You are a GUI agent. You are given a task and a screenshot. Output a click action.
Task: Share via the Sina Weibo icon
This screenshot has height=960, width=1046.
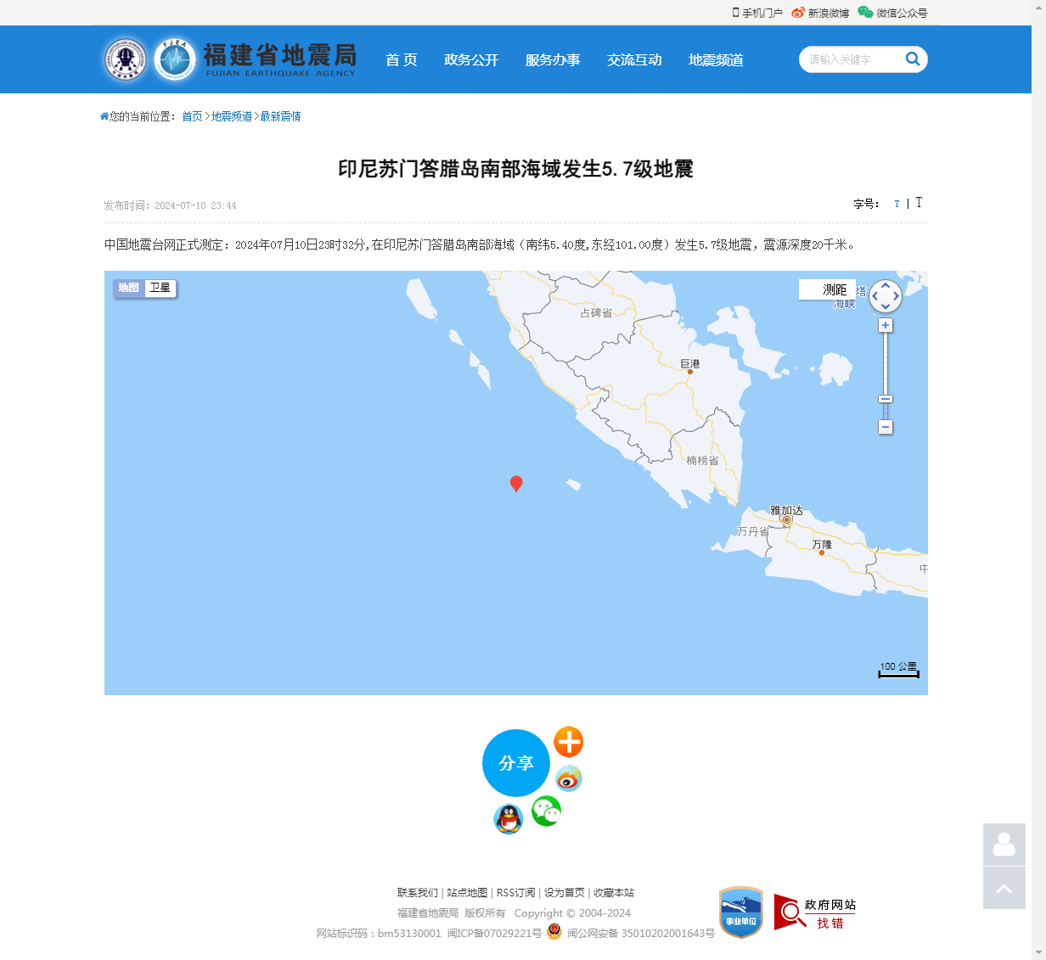click(568, 778)
